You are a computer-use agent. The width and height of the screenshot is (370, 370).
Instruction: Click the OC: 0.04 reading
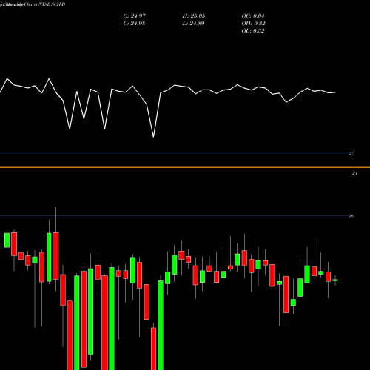tap(253, 16)
